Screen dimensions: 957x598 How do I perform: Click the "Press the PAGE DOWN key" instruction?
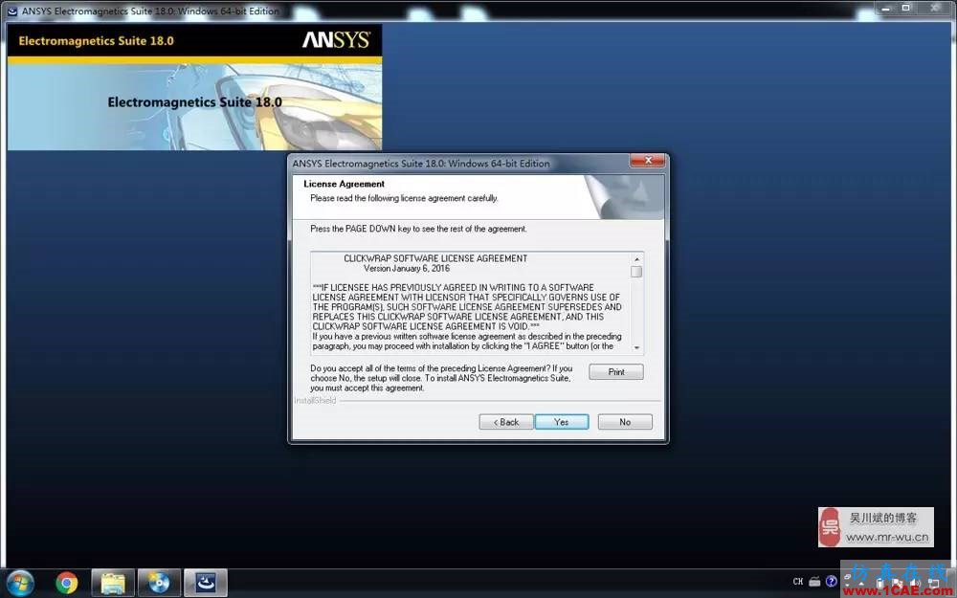[418, 229]
